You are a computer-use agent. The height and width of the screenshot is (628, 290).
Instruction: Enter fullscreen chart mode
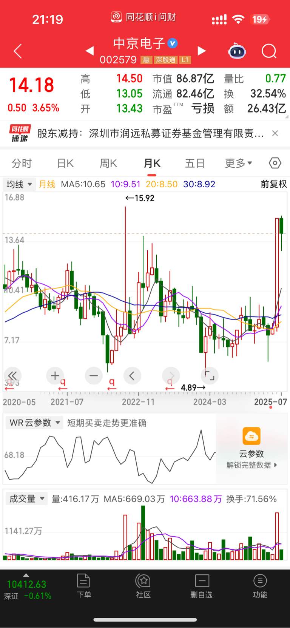pos(210,376)
